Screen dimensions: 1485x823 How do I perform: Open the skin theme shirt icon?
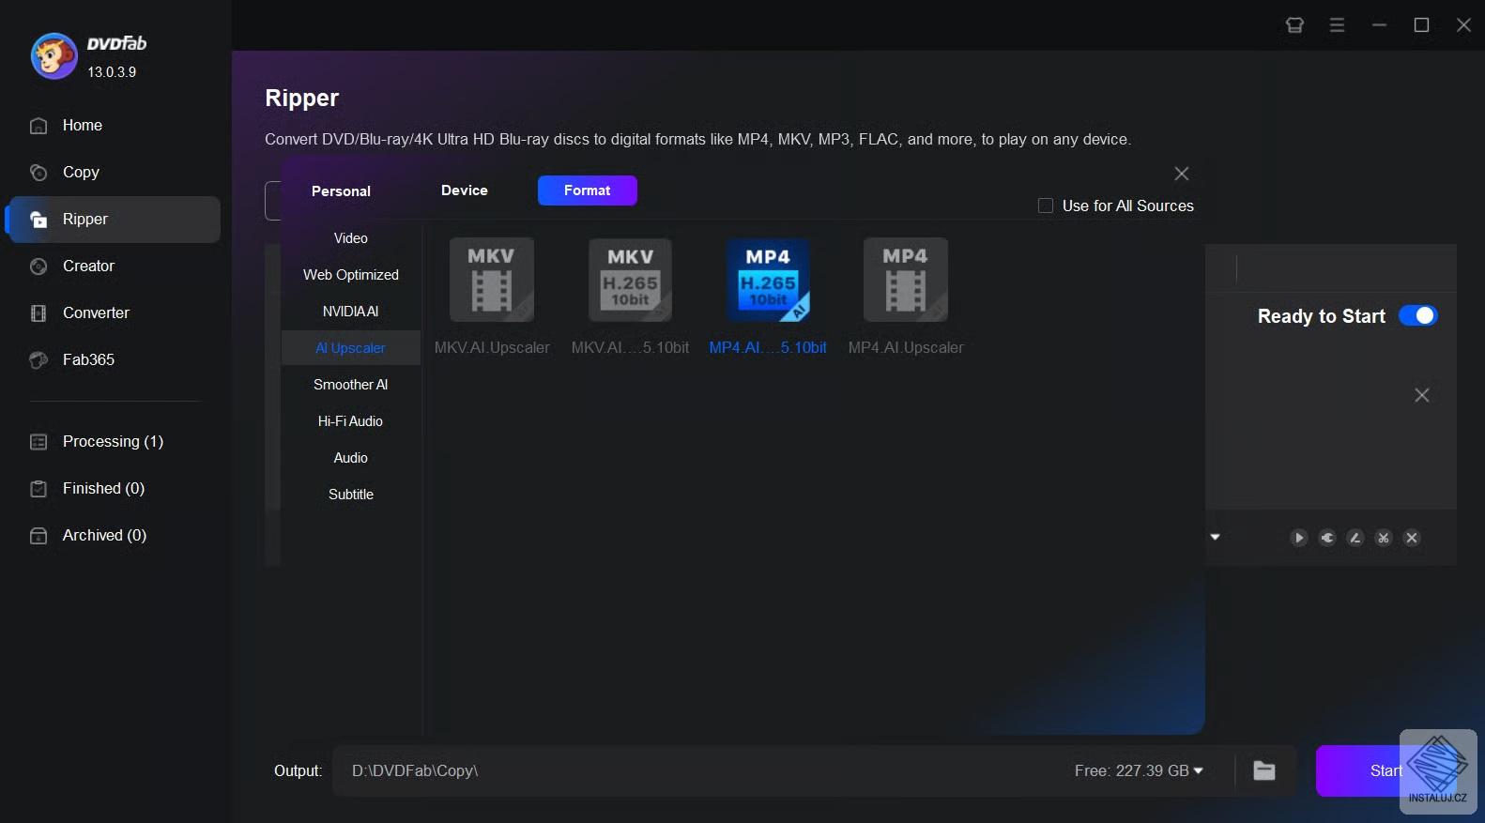[1295, 25]
